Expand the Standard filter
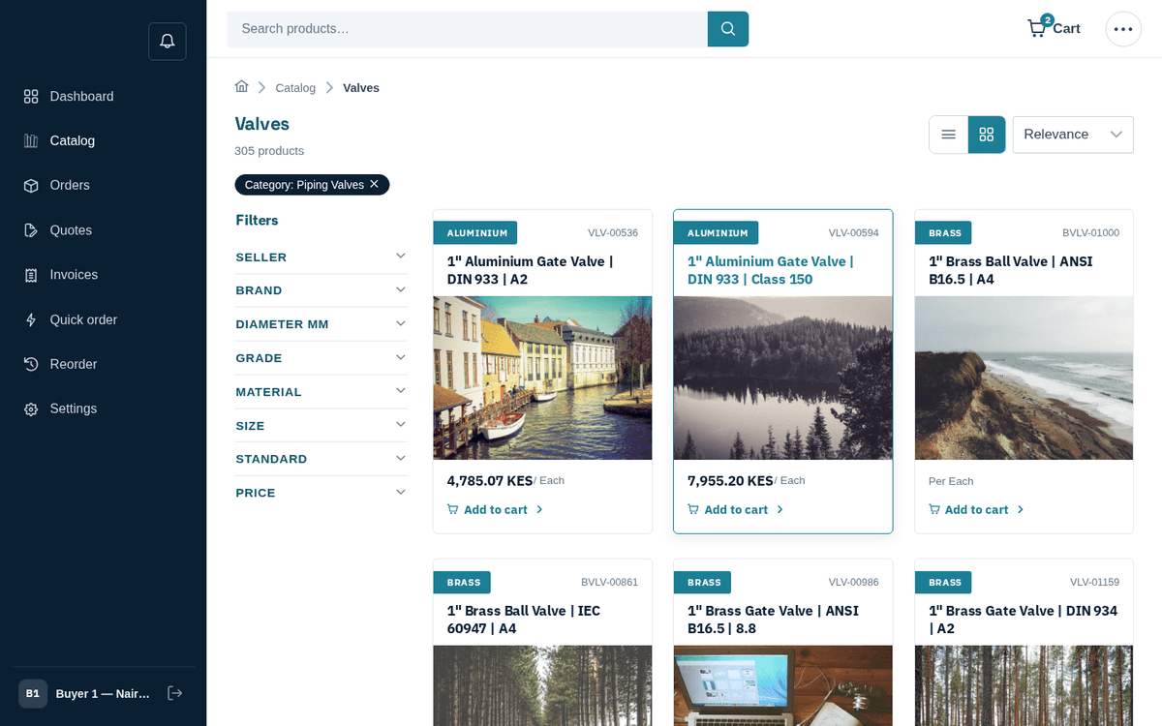1162x726 pixels. (321, 459)
